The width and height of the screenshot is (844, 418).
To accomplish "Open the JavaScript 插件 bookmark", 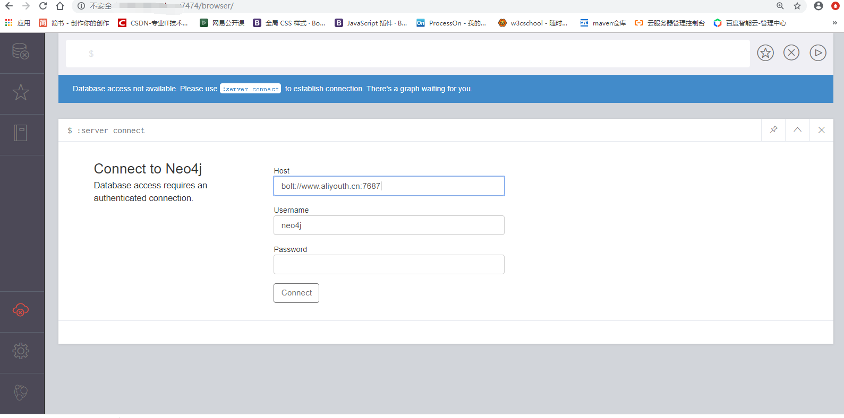I will (x=371, y=23).
